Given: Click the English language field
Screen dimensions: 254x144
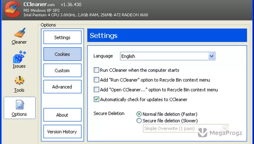Looking at the screenshot, I should 168,56.
